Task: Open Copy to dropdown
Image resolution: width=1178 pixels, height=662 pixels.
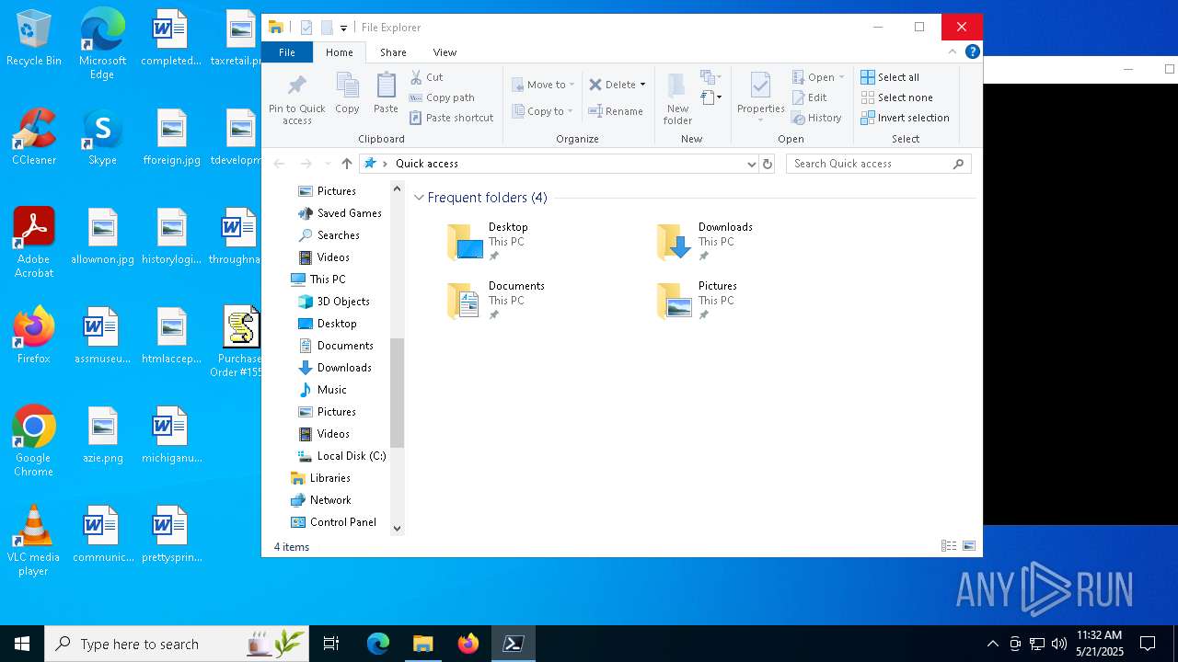Action: [542, 111]
